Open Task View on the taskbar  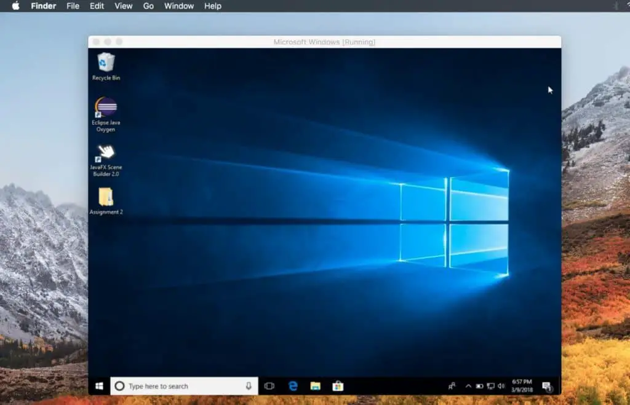coord(269,386)
